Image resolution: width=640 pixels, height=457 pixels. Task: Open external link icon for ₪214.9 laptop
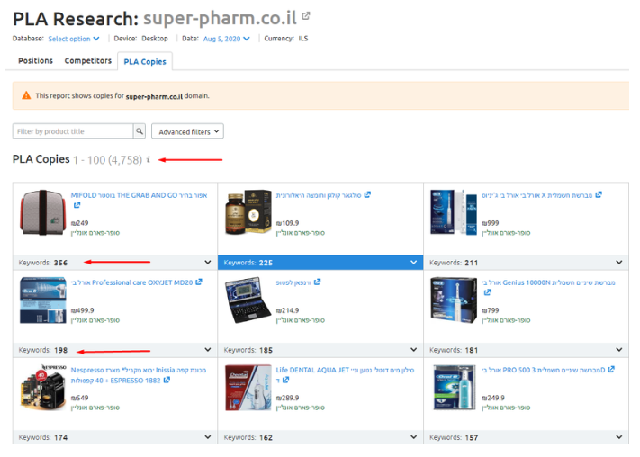coord(318,282)
